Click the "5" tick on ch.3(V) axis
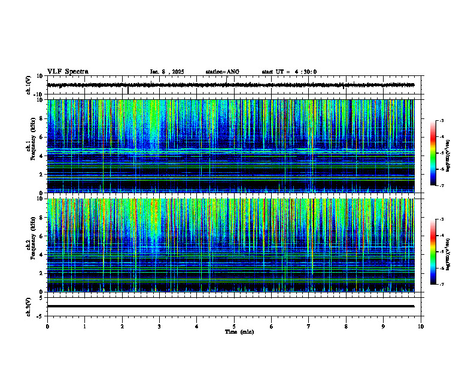474x366 pixels. (x=42, y=297)
